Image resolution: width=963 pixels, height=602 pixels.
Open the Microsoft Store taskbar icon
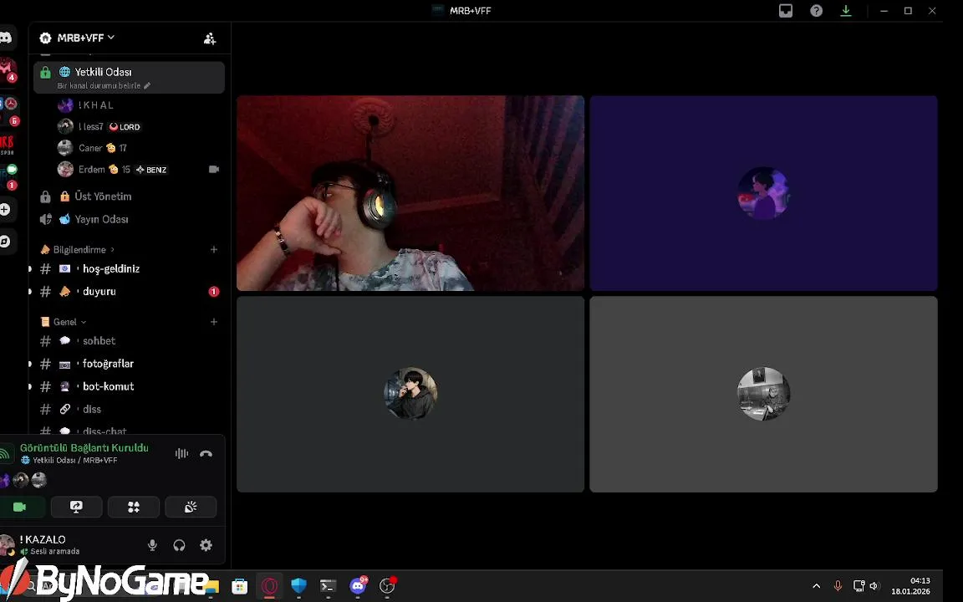tap(240, 586)
